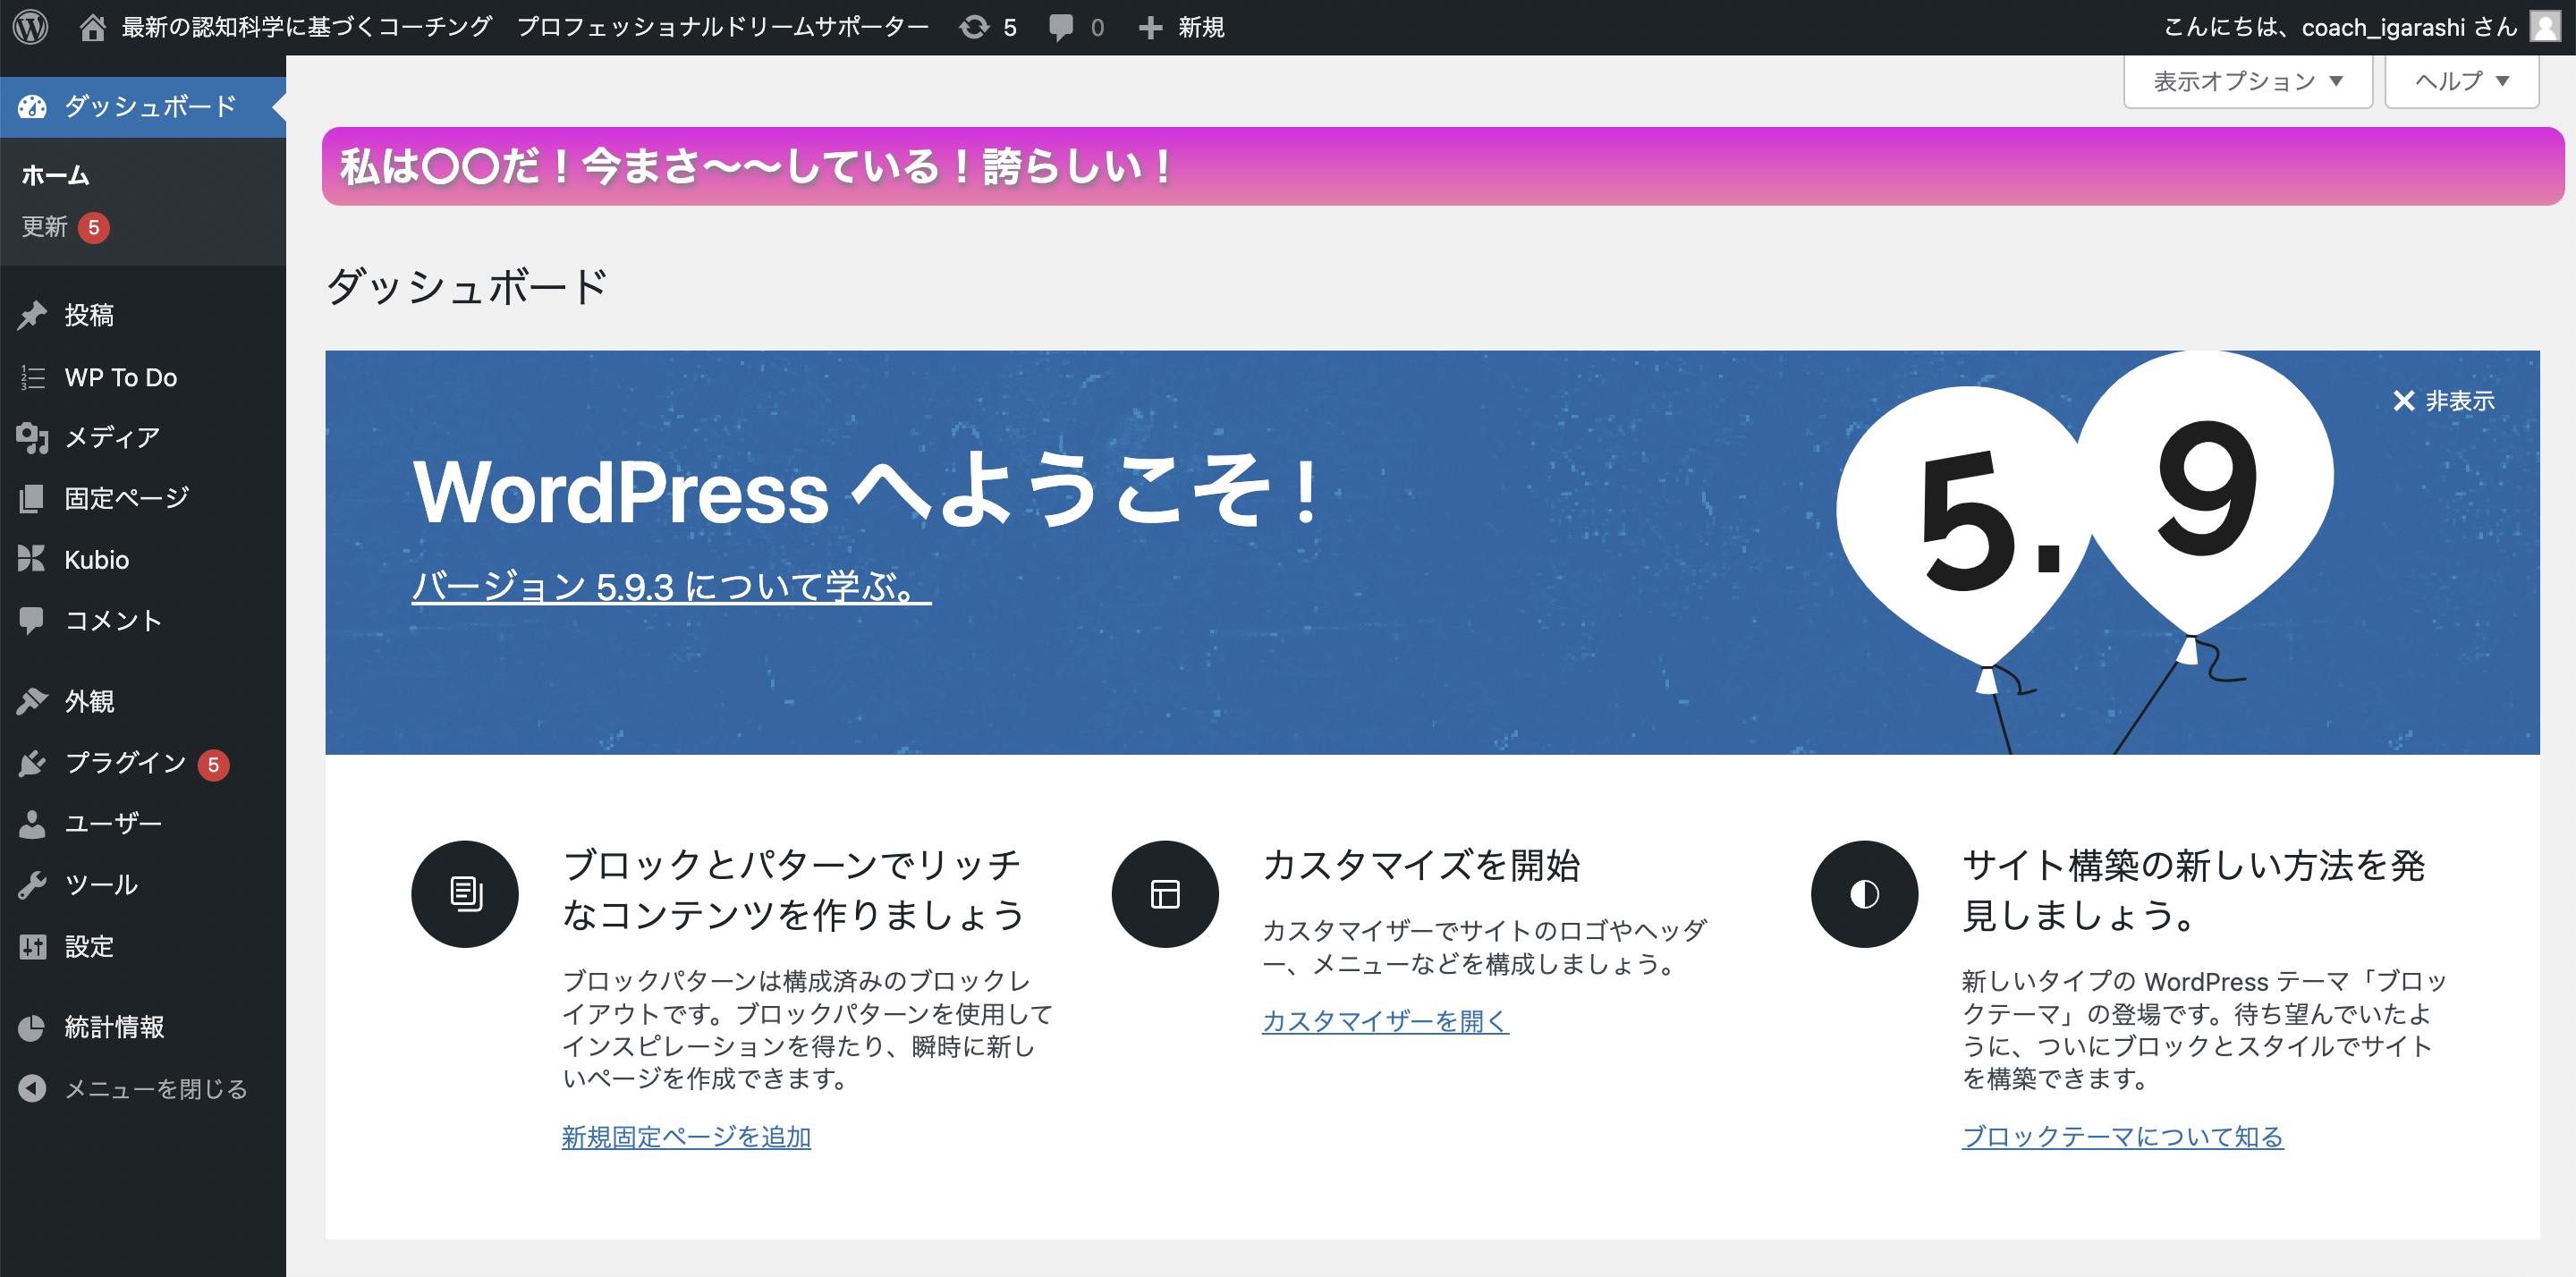
Task: Click the WordPress へようこそ！ heading
Action: 868,490
